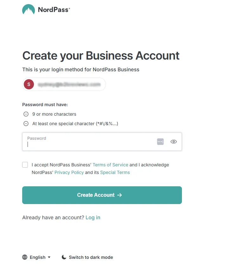This screenshot has width=245, height=269.
Task: Open the Terms of Service link
Action: click(x=110, y=165)
